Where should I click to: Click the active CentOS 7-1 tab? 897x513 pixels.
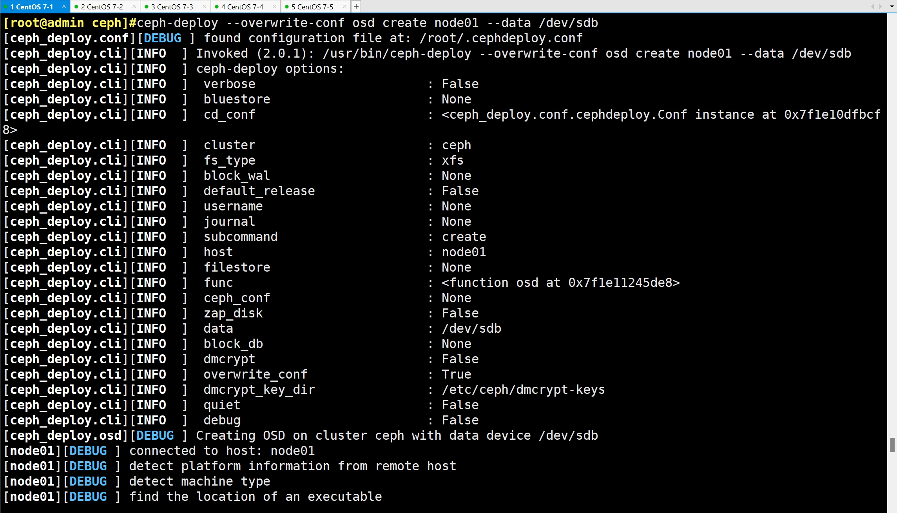(x=31, y=7)
